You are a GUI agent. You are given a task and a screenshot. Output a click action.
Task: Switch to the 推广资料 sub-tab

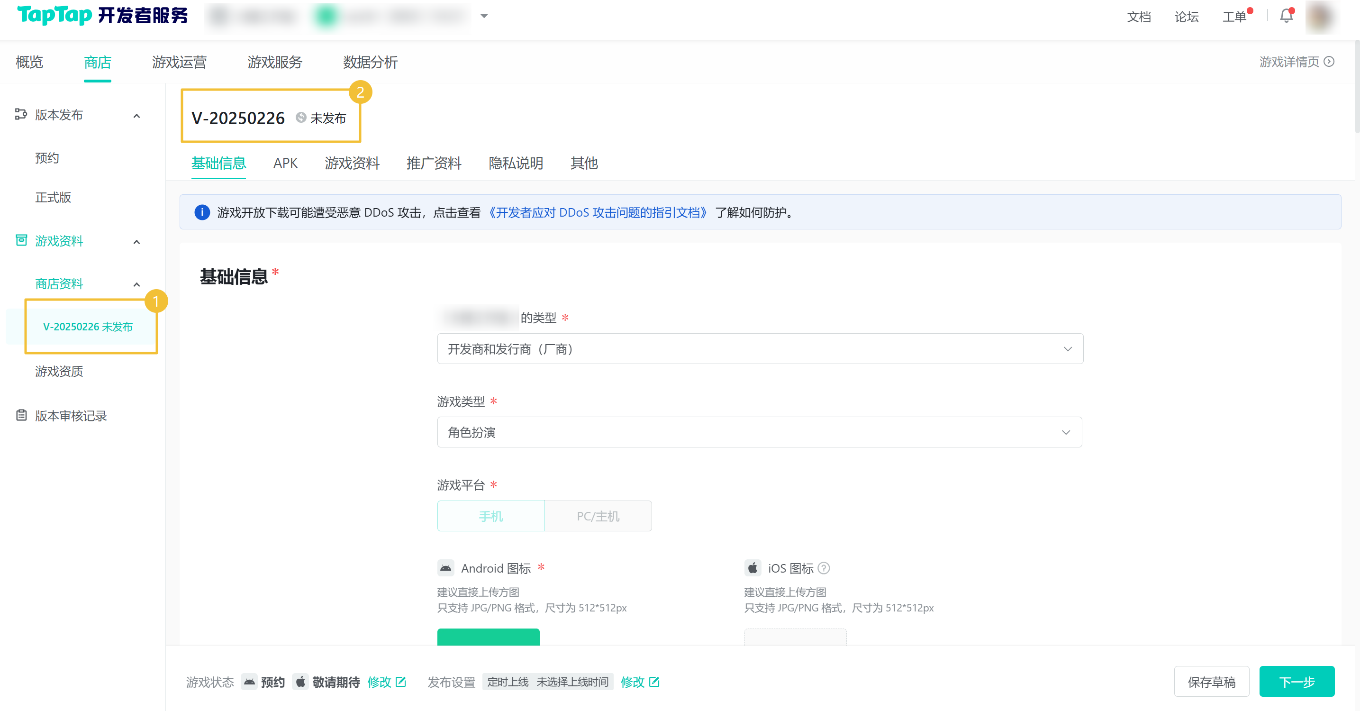[434, 163]
